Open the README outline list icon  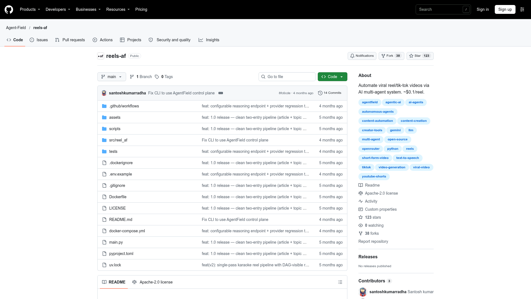tap(340, 282)
